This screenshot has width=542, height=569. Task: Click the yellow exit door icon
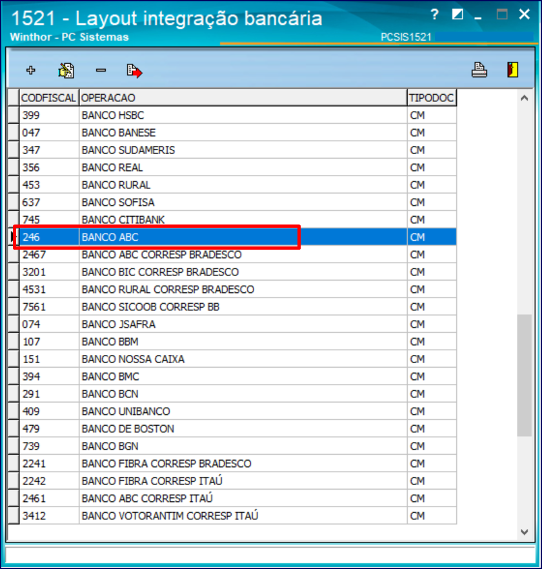[x=512, y=70]
